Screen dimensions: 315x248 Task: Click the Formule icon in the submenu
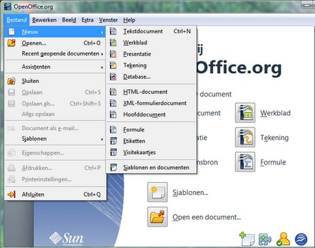click(113, 130)
